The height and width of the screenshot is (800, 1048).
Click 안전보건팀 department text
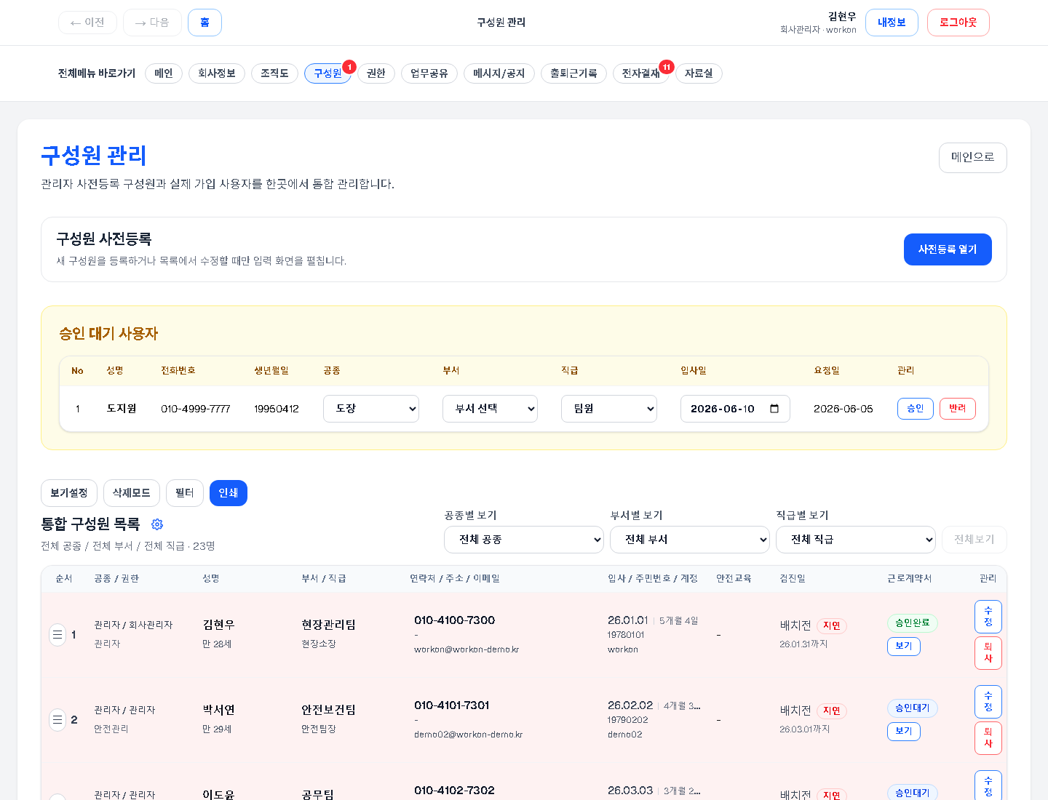(328, 710)
